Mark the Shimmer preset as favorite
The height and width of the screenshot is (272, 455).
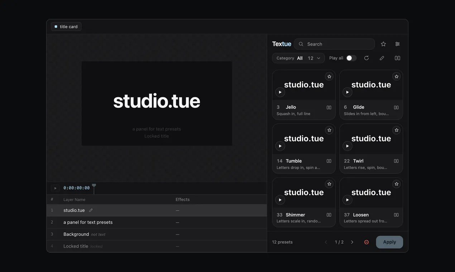point(329,184)
